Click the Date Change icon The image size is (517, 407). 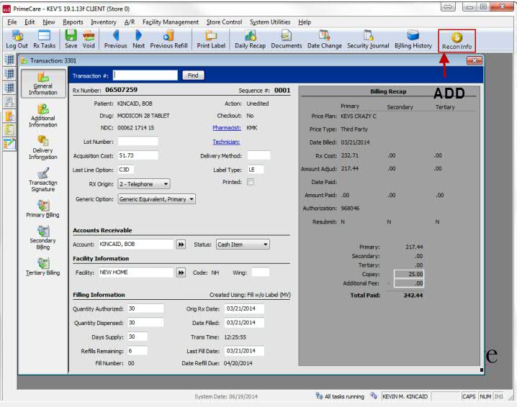coord(325,40)
